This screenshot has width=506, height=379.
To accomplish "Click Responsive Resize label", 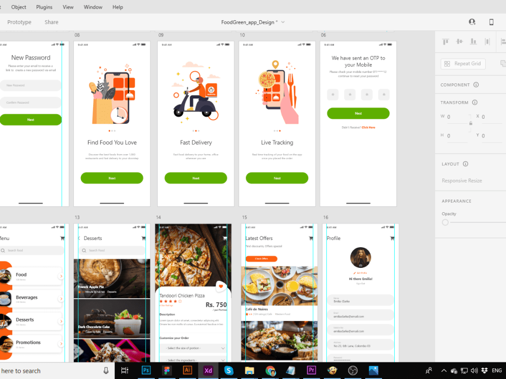I will tap(462, 181).
